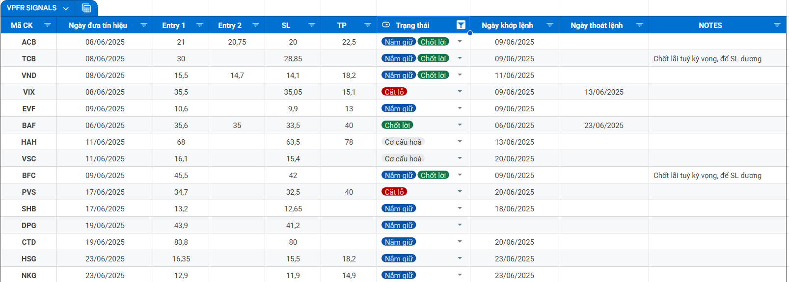Select the Chốt lời chip in BAF row
Screen dimensions: 789x282
click(397, 125)
